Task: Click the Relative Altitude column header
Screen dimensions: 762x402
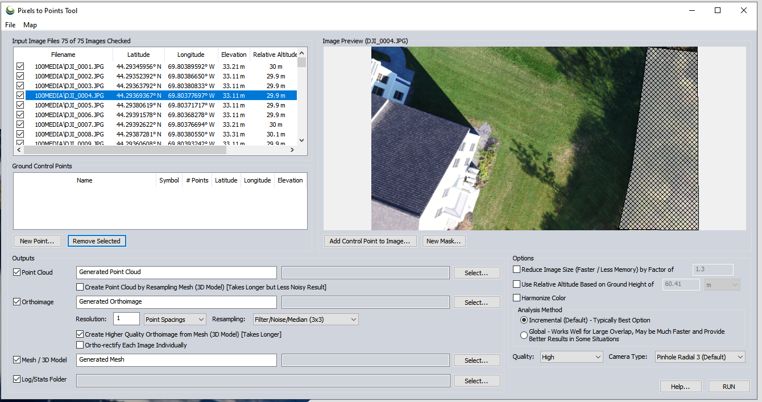Action: pos(275,55)
